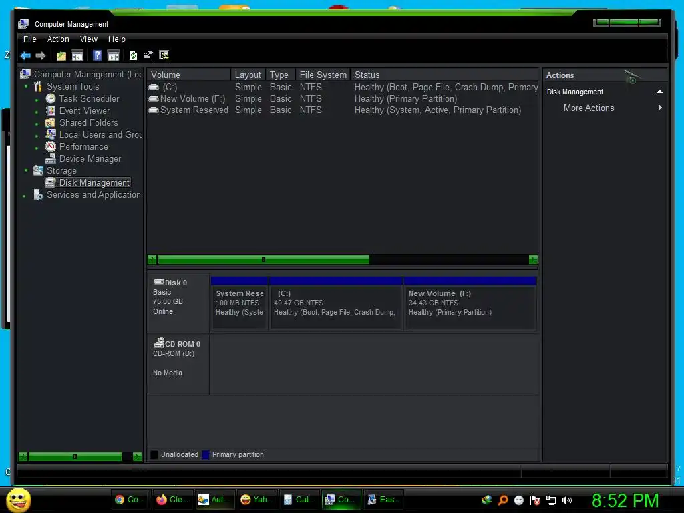Viewport: 684px width, 513px height.
Task: Click the Healthy (System, Active, Primary Partition) status text
Action: 438,110
